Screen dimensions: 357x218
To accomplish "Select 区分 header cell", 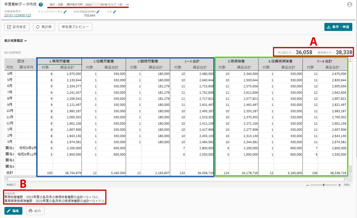I will pyautogui.click(x=21, y=61).
